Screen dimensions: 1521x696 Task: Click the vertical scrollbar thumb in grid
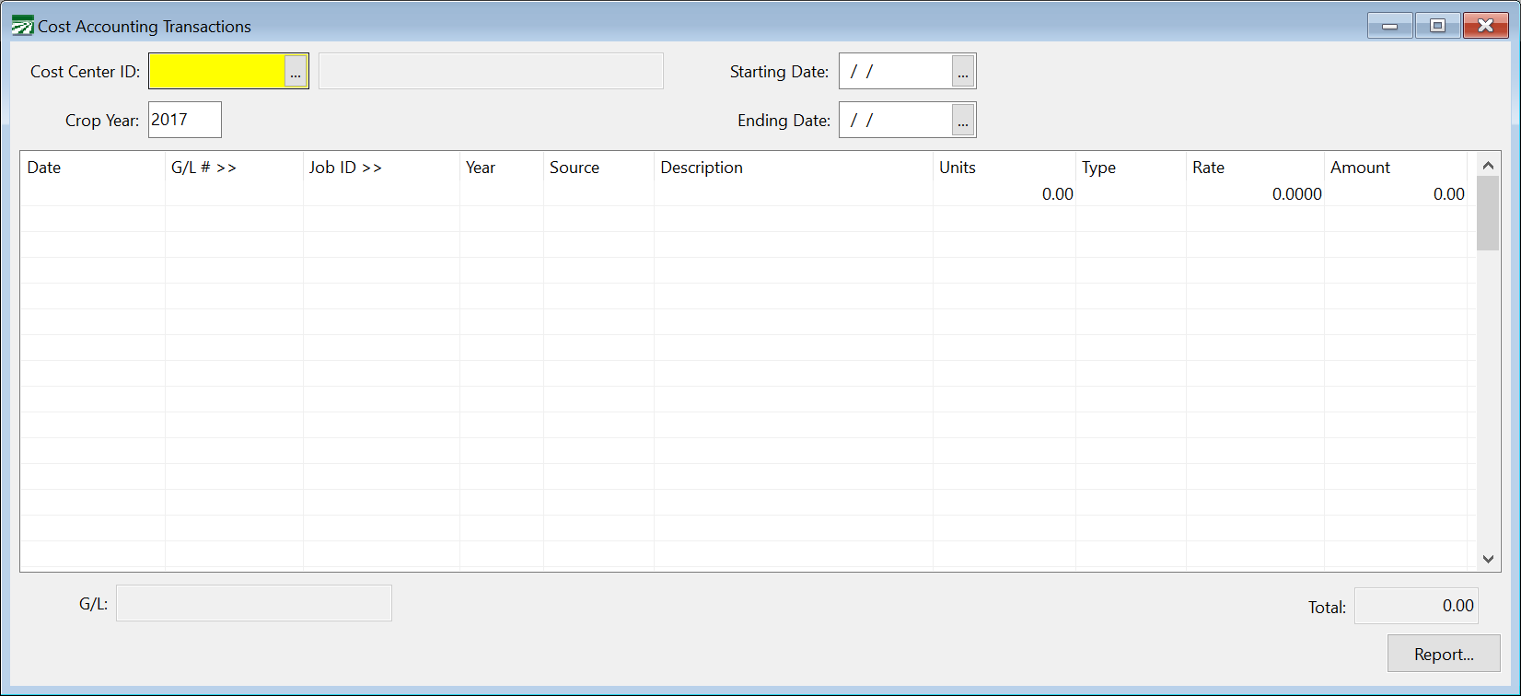tap(1488, 214)
